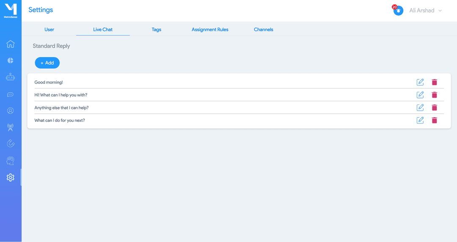The width and height of the screenshot is (457, 242).
Task: Open the broadcast antenna icon in sidebar
Action: click(x=11, y=127)
